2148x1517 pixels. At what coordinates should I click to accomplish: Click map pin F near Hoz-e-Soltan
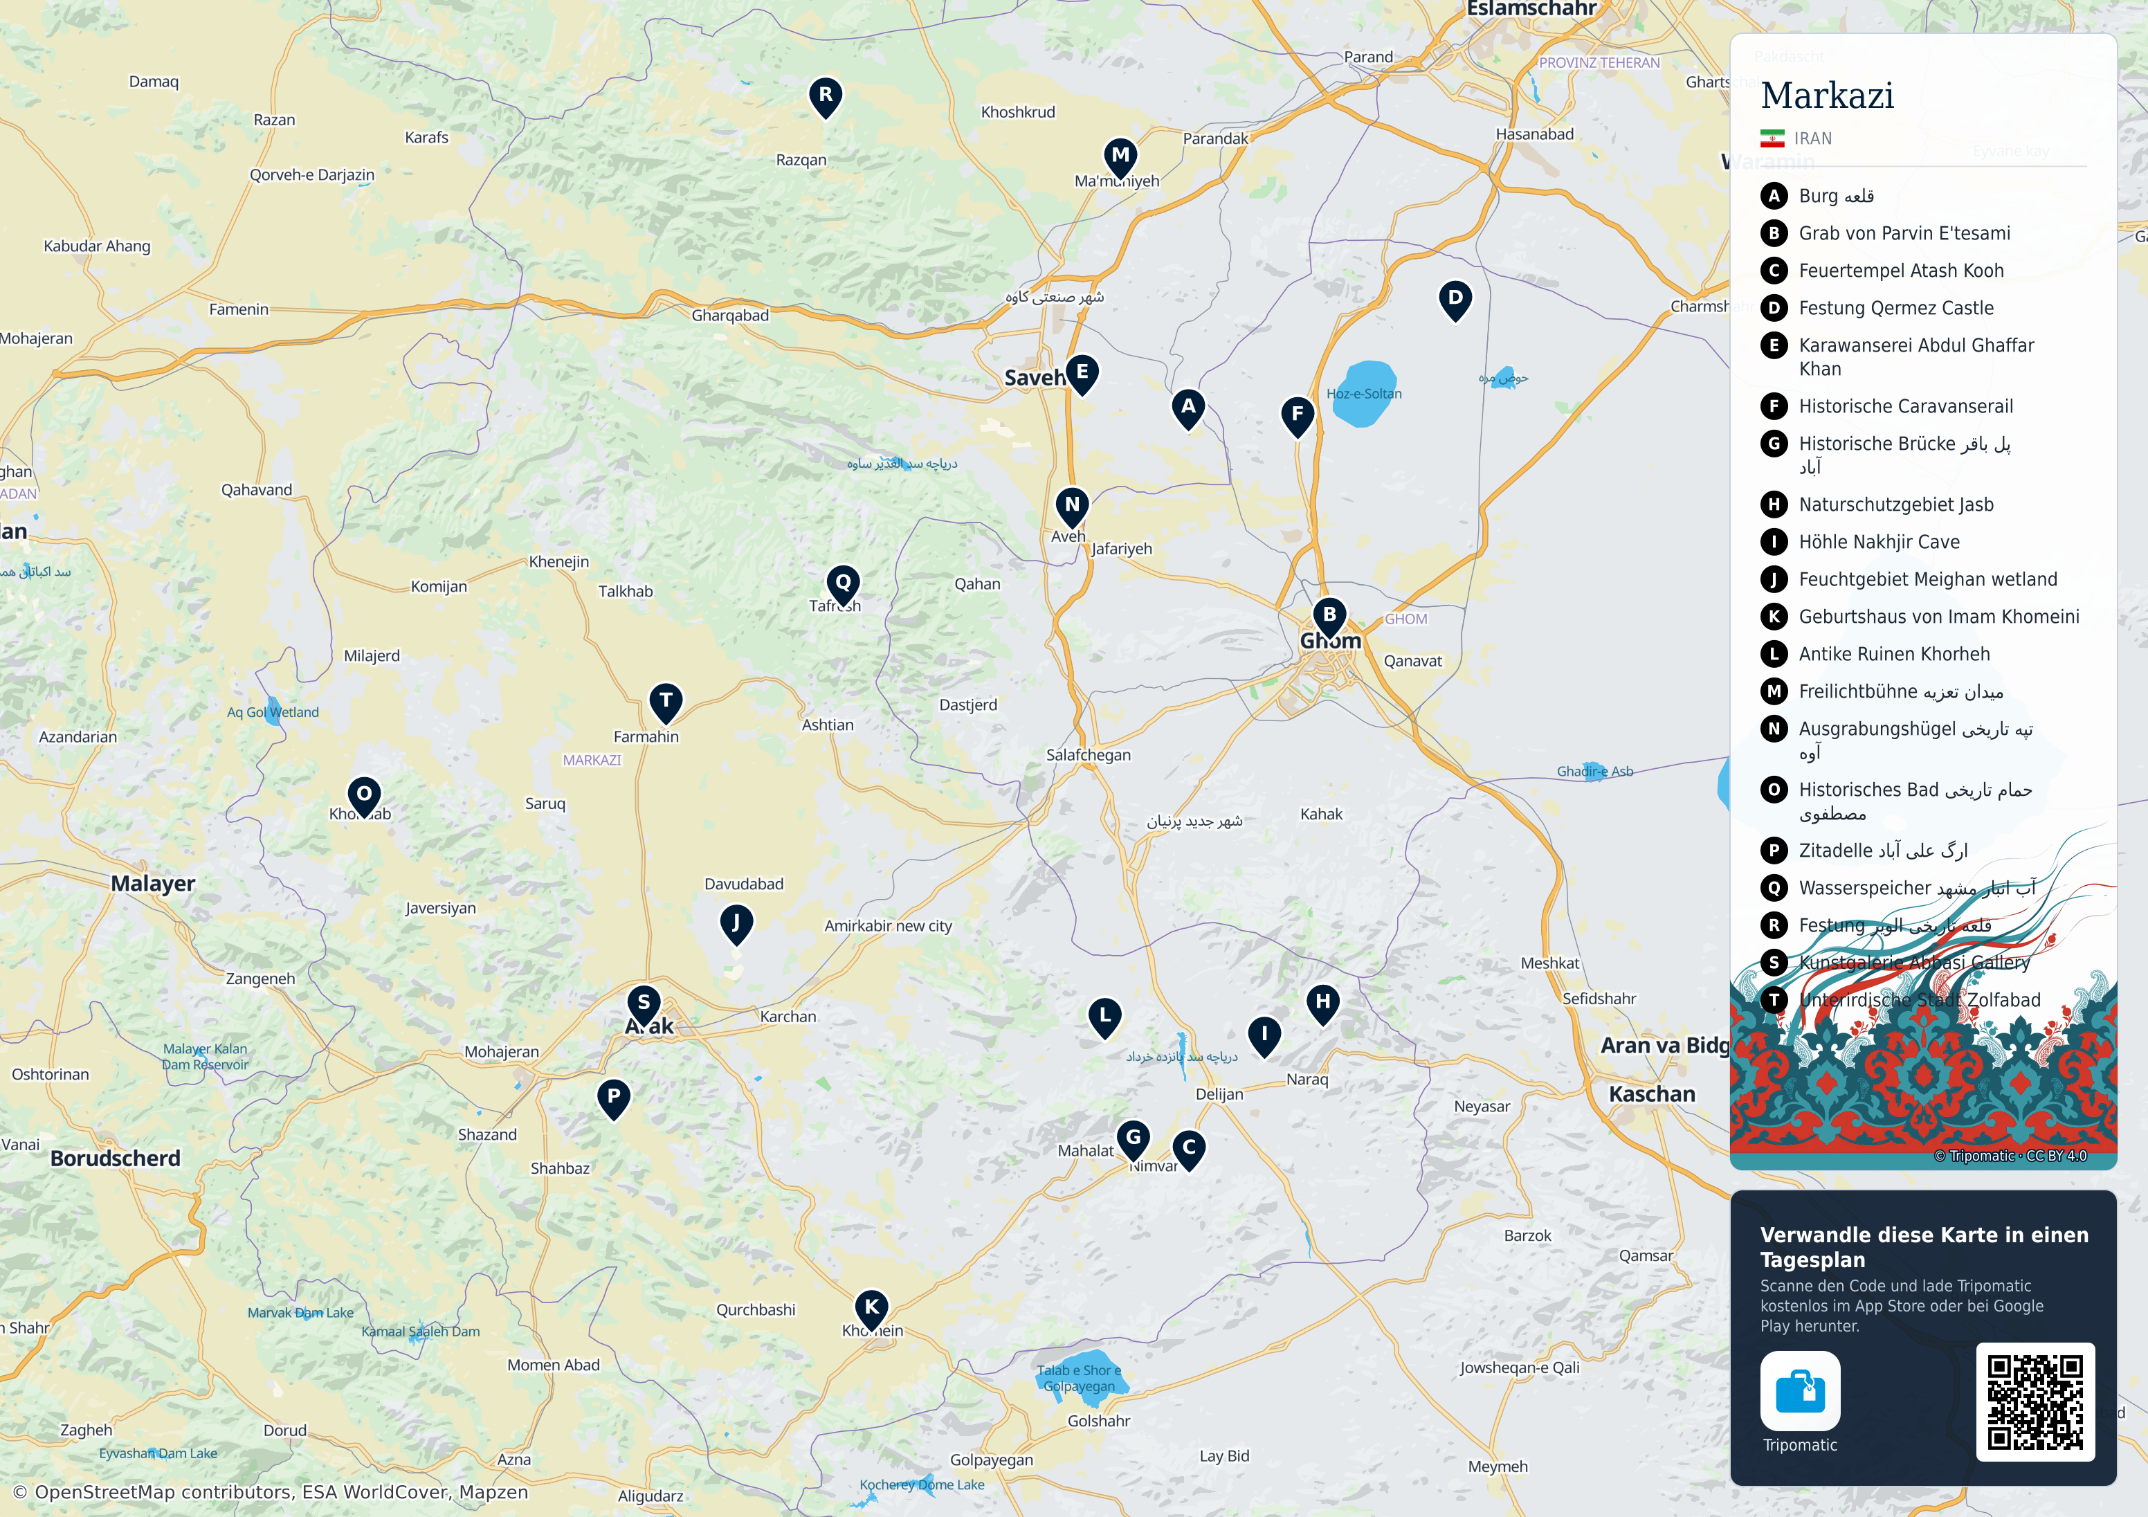1298,417
